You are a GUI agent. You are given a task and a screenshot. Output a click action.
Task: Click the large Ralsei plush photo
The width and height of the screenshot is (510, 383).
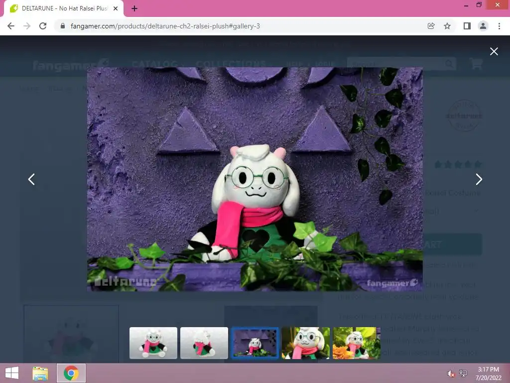coord(255,179)
